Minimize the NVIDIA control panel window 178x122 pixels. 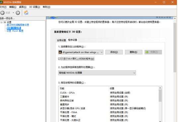pyautogui.click(x=155, y=2)
